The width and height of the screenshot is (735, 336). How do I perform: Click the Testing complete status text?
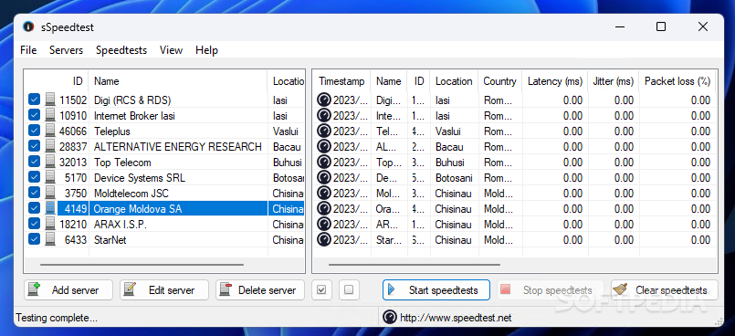pos(57,318)
